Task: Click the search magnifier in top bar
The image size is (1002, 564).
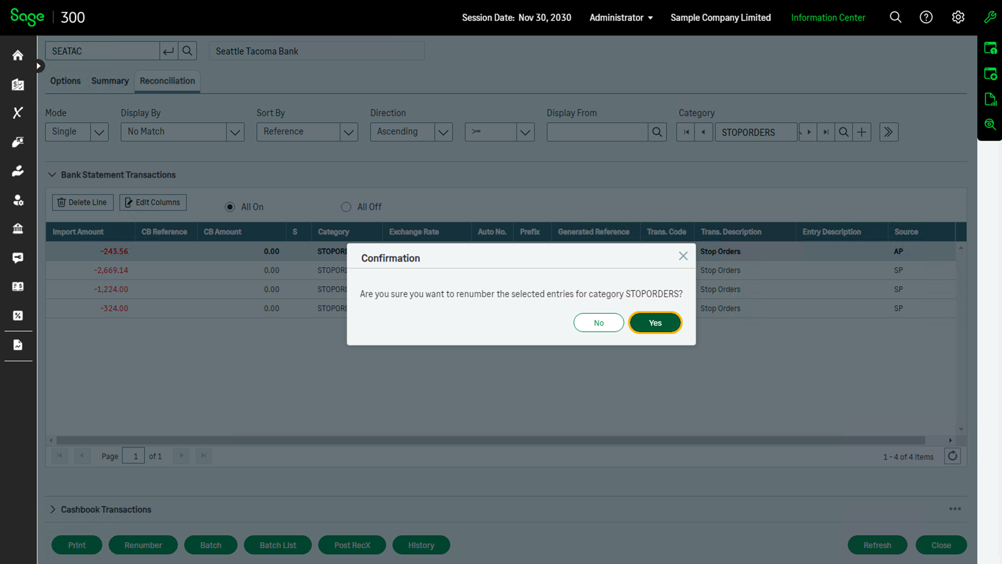Action: [896, 17]
